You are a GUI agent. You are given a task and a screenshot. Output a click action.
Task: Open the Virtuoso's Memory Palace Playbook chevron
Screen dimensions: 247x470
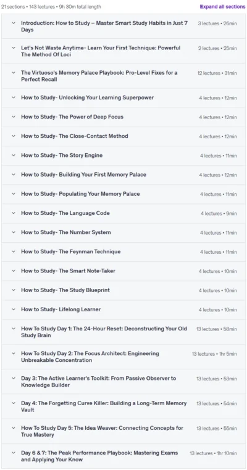point(14,72)
